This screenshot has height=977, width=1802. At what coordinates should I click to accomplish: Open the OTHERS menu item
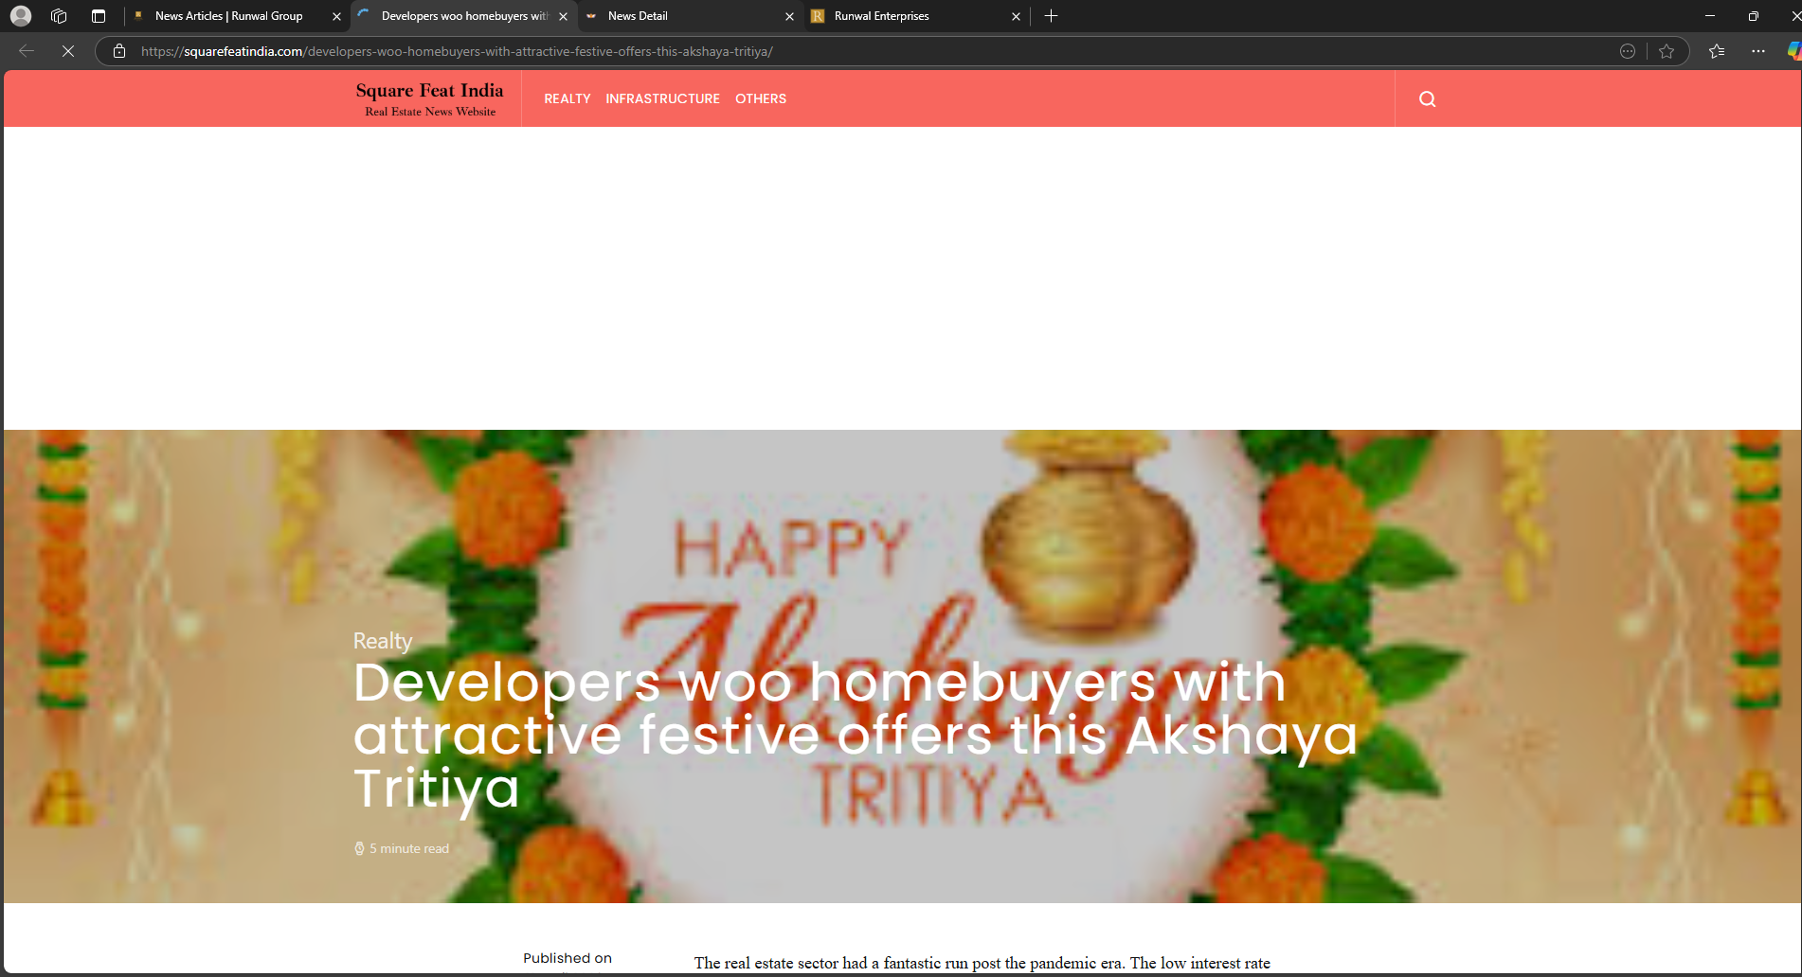(761, 99)
